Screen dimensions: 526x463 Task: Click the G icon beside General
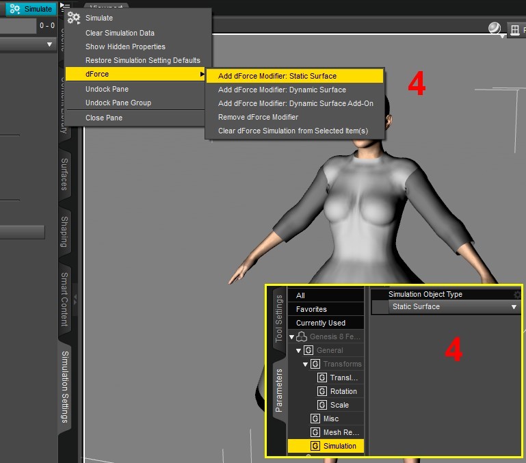(x=308, y=351)
